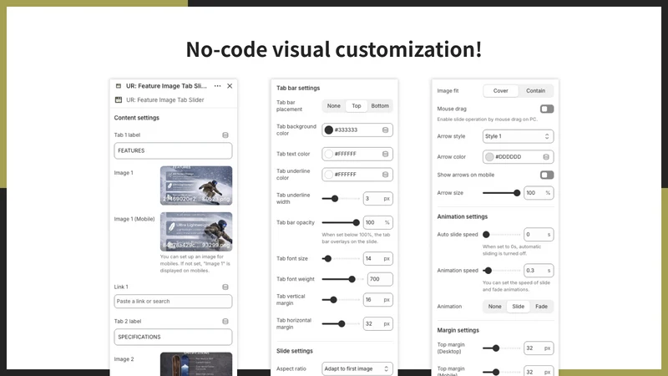Choose Cover for Image fit
This screenshot has width=668, height=376.
pos(500,91)
